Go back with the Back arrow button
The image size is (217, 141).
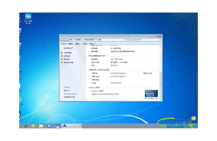[62, 40]
